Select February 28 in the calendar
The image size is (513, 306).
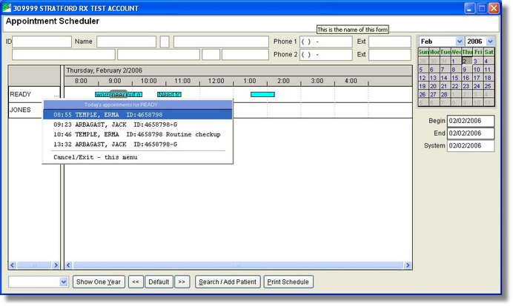coord(444,95)
